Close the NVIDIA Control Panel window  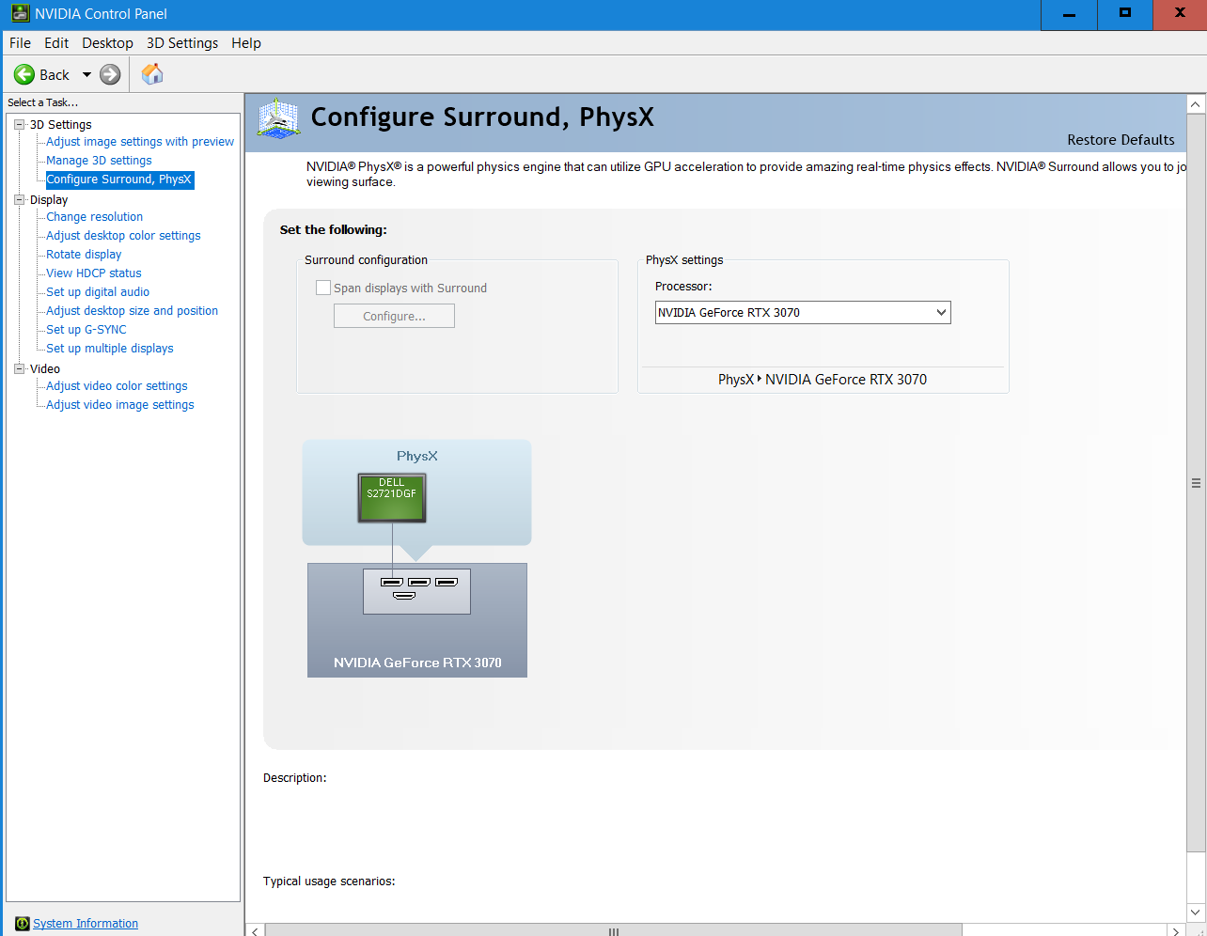pos(1180,15)
